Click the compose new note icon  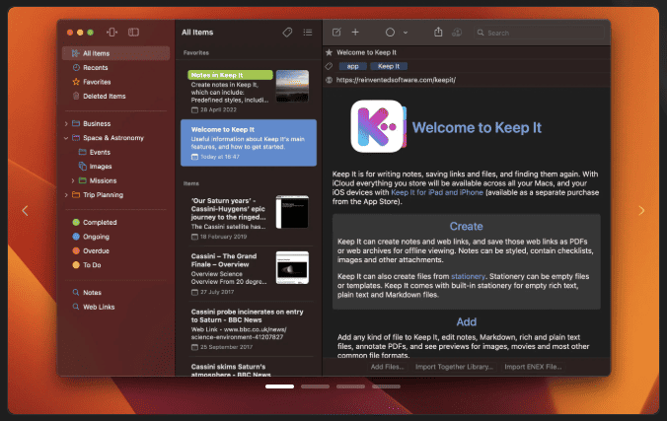point(336,33)
